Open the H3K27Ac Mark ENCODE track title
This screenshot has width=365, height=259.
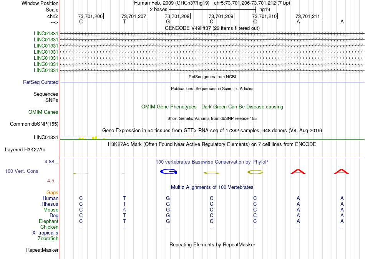(x=212, y=144)
